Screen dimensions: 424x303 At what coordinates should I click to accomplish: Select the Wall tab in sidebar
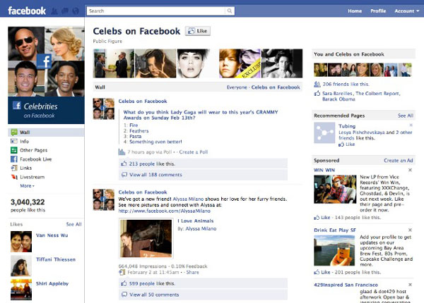[46, 132]
